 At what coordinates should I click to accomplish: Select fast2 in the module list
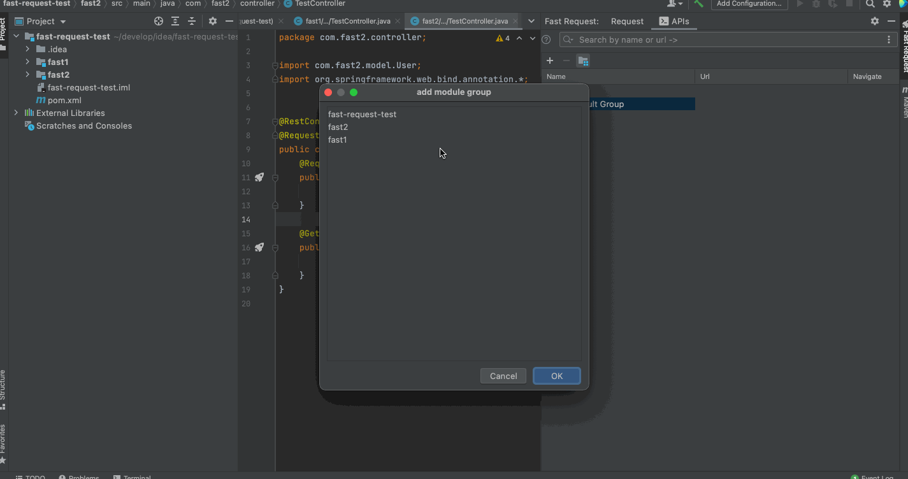coord(338,127)
